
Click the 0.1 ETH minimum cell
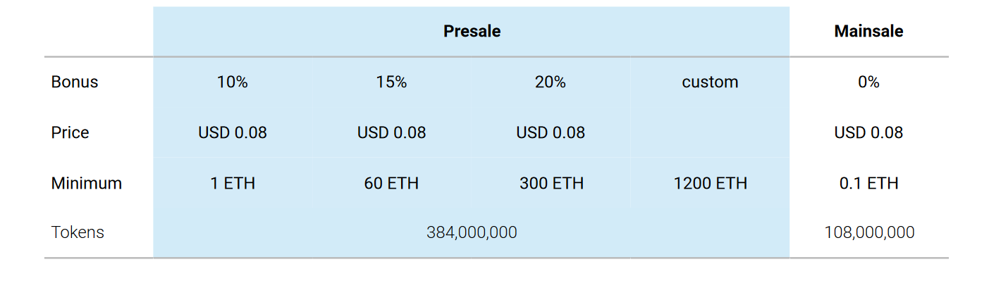pos(868,184)
